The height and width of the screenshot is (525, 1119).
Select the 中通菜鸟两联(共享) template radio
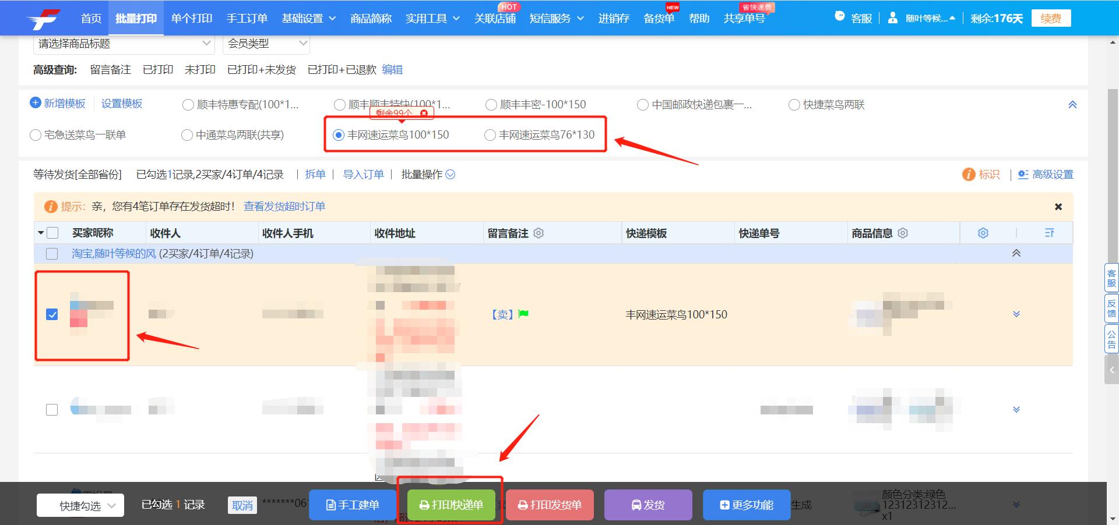point(186,135)
